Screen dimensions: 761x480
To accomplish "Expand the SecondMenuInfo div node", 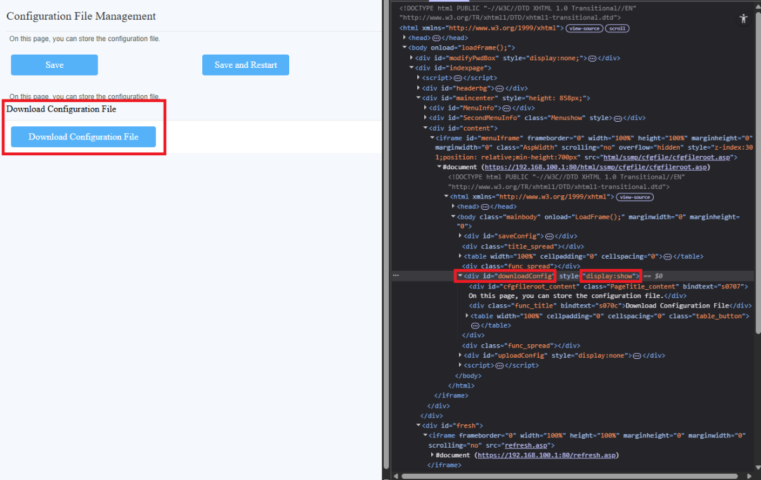I will tap(425, 118).
